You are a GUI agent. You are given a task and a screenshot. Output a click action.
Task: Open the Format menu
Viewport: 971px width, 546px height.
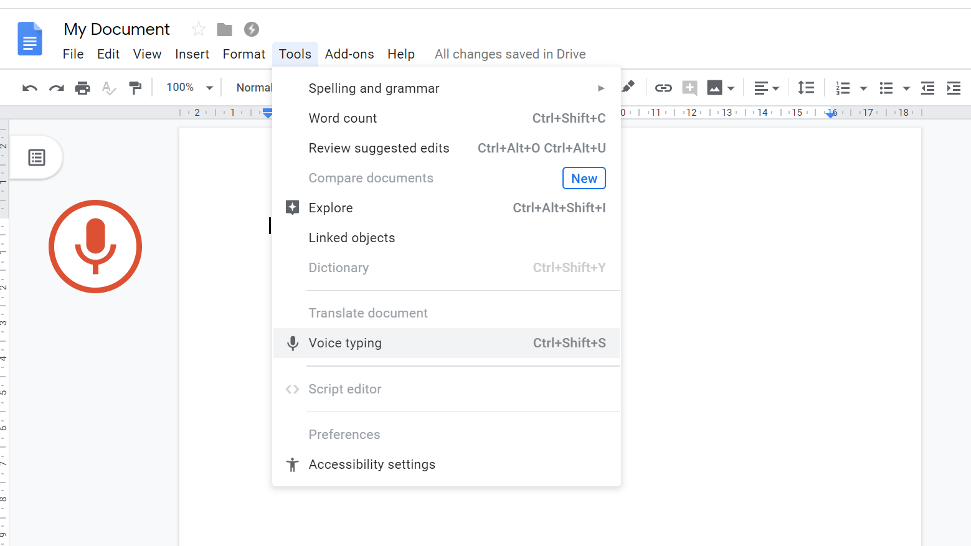[x=244, y=54]
